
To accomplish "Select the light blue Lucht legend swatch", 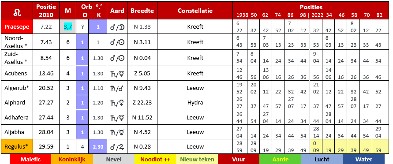I will pos(322,159).
